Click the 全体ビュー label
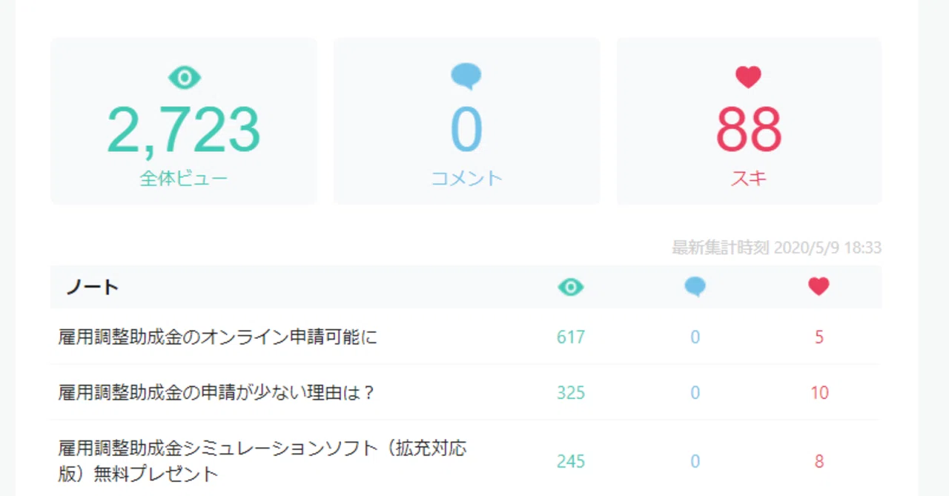This screenshot has height=496, width=949. pos(184,179)
